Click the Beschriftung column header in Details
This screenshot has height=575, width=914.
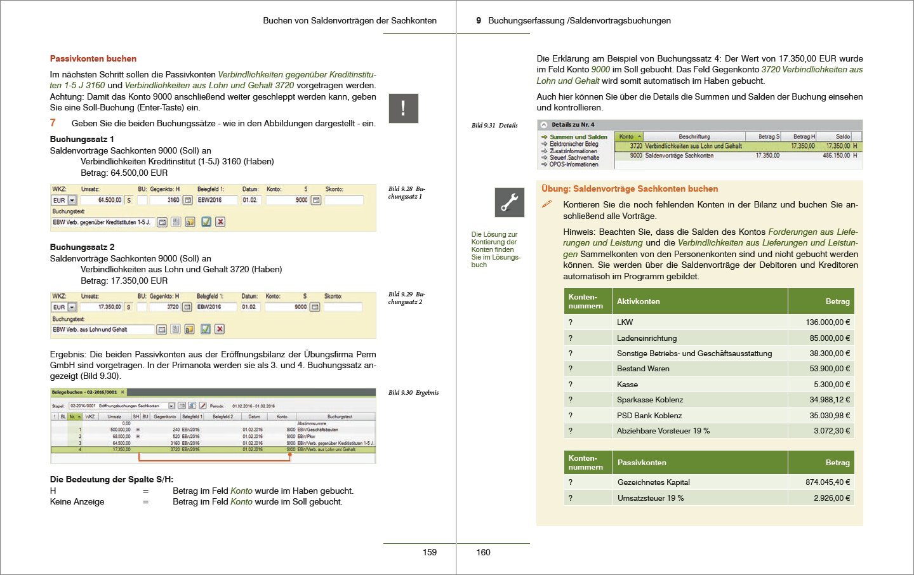[694, 136]
